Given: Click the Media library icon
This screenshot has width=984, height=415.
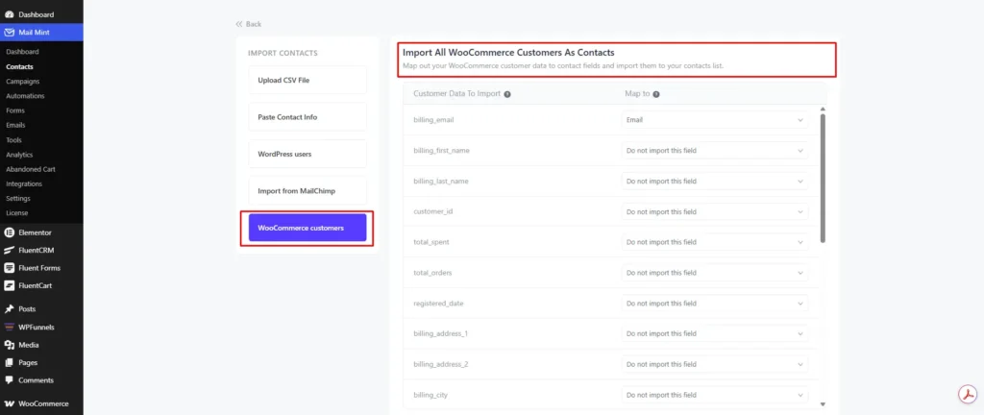Looking at the screenshot, I should [9, 345].
